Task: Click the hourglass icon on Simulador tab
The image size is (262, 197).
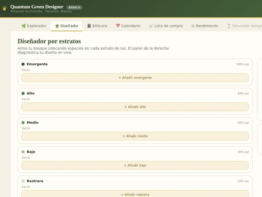Action: [229, 26]
